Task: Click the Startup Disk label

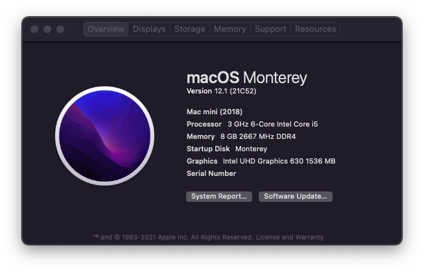Action: [x=208, y=149]
